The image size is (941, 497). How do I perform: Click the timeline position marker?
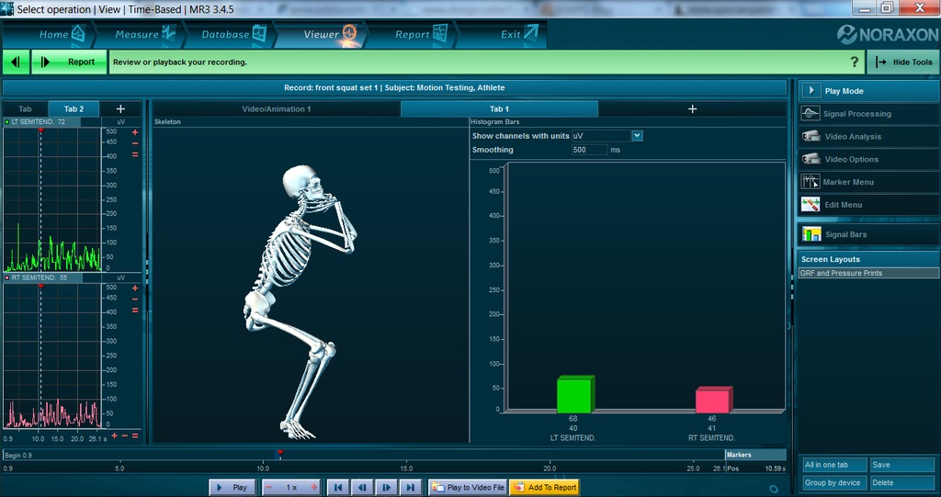coord(280,453)
